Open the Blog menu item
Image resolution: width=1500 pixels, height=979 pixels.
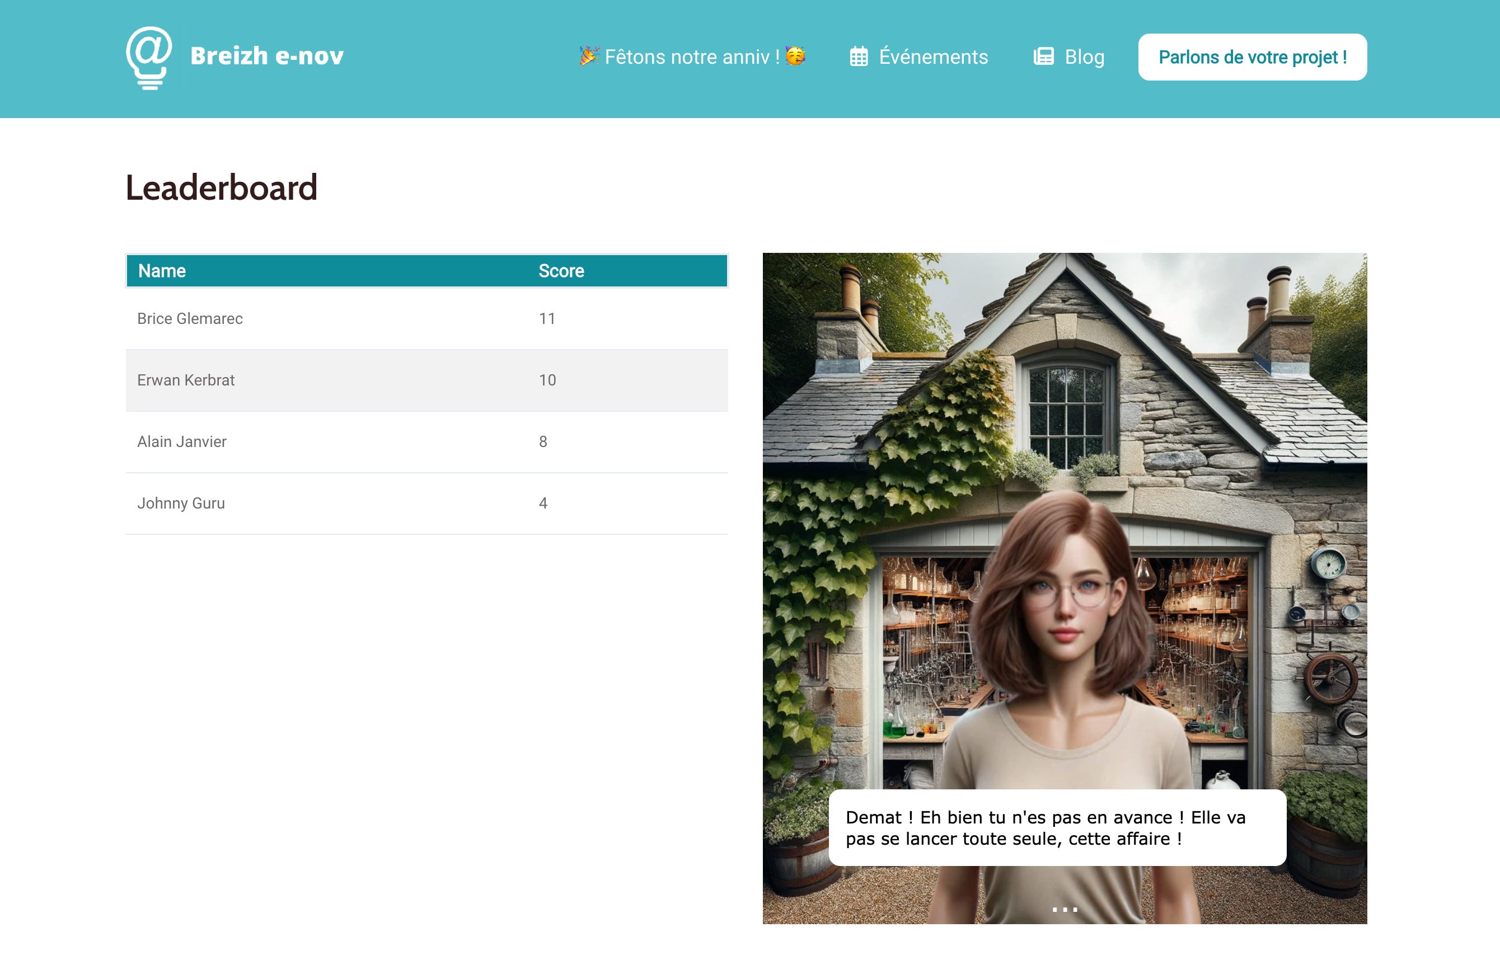coord(1084,57)
